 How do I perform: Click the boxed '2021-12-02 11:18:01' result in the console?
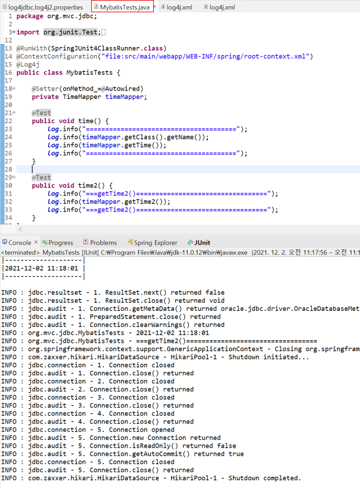42,268
